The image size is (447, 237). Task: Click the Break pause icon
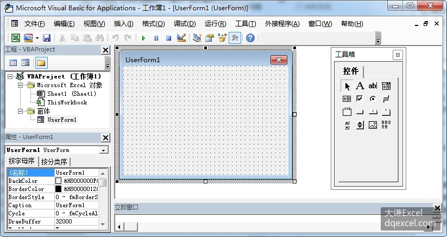pyautogui.click(x=156, y=38)
